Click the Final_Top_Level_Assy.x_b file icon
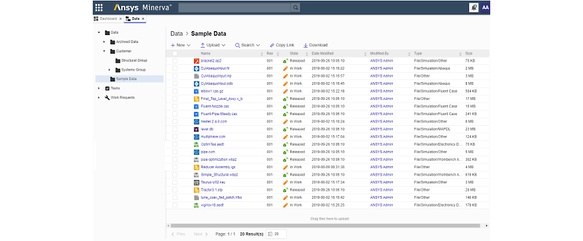Image resolution: width=583 pixels, height=241 pixels. point(197,99)
